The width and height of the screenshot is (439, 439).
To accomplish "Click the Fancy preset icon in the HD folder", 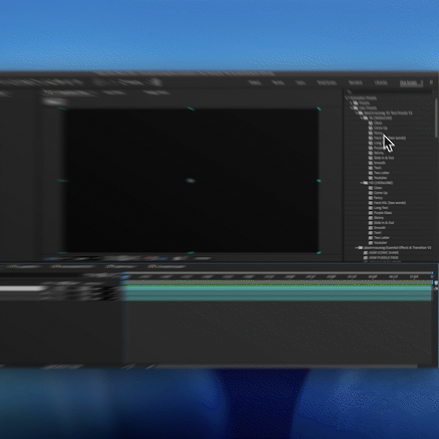I will pyautogui.click(x=370, y=198).
